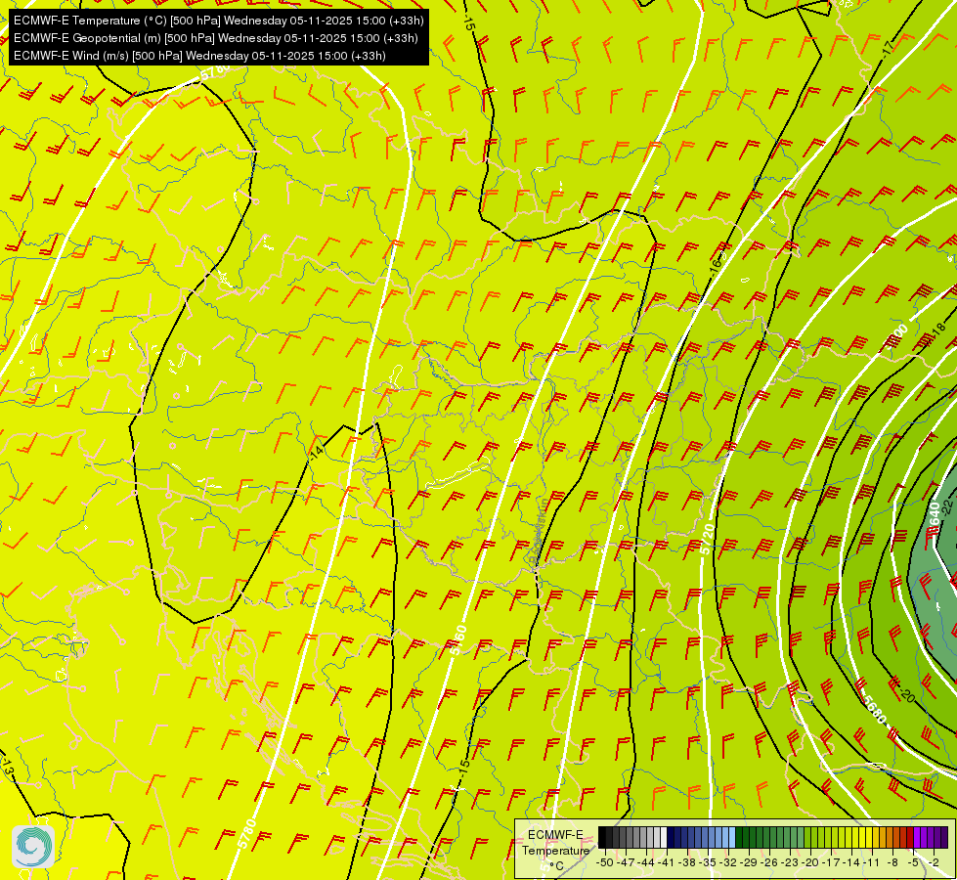Click the 5640 geopotential contour label

tap(934, 516)
